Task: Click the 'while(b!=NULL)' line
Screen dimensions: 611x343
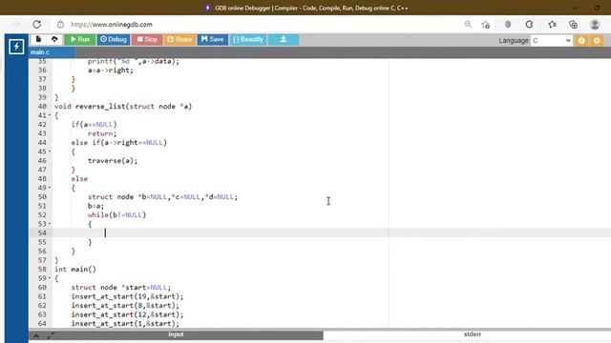Action: [x=116, y=215]
